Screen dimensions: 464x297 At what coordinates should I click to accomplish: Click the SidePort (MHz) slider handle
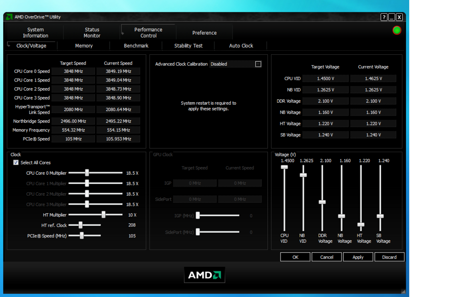[198, 232]
